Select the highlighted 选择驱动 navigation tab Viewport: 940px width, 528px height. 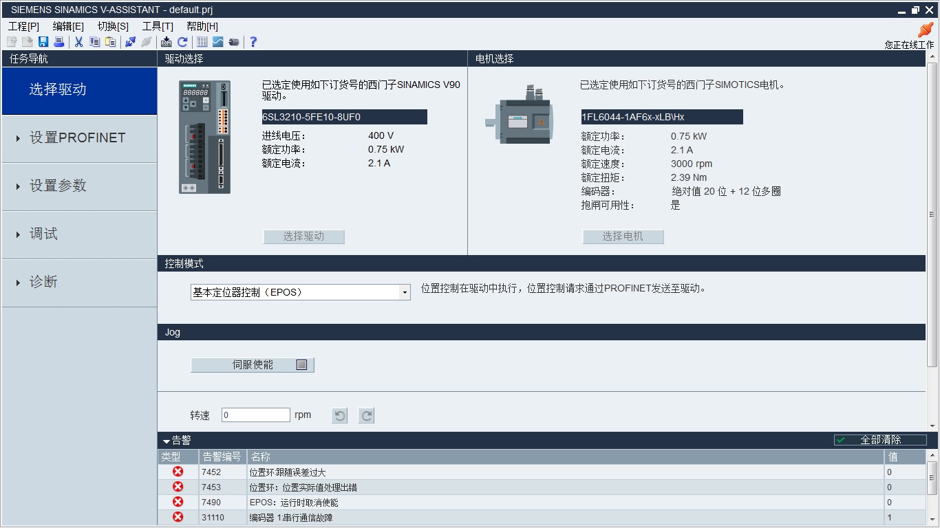tap(79, 90)
